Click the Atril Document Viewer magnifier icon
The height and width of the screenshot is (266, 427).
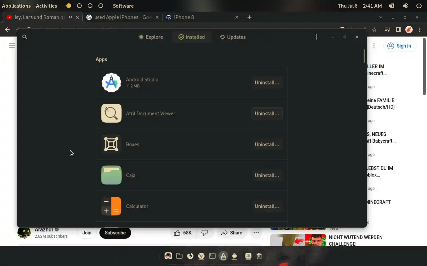click(x=111, y=113)
